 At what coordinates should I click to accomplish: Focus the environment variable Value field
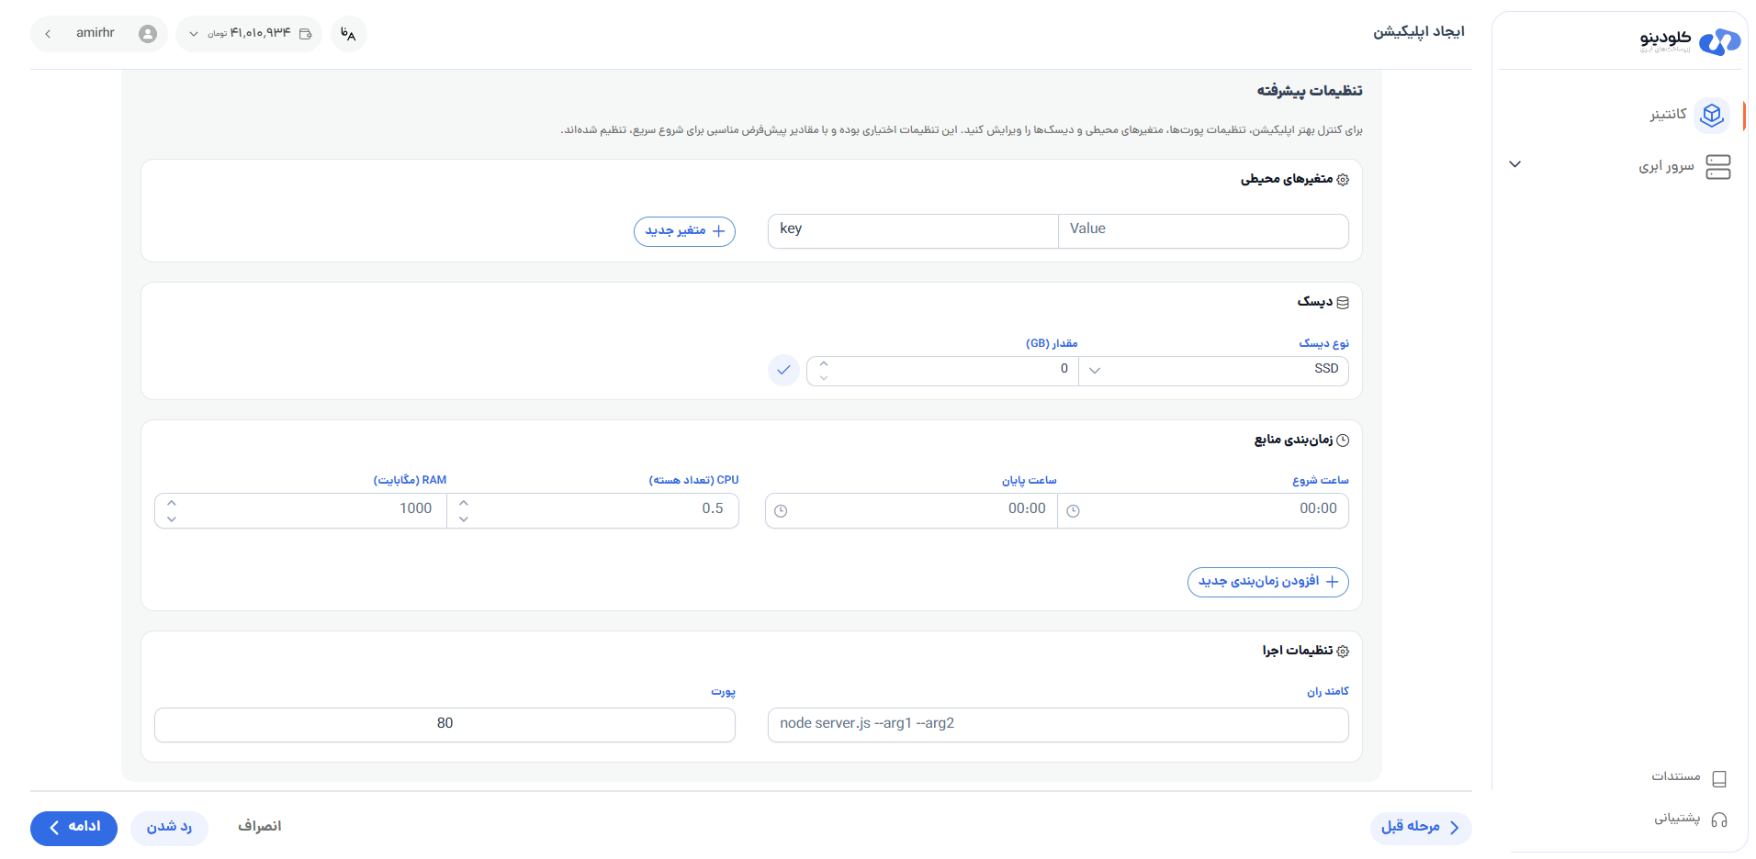coord(1203,230)
